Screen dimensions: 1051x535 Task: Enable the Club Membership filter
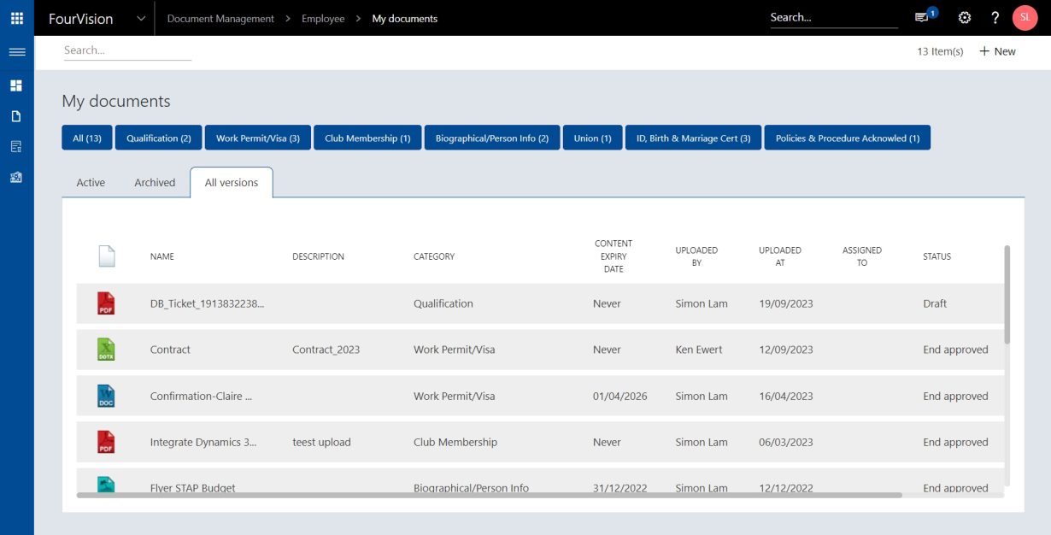pyautogui.click(x=367, y=138)
